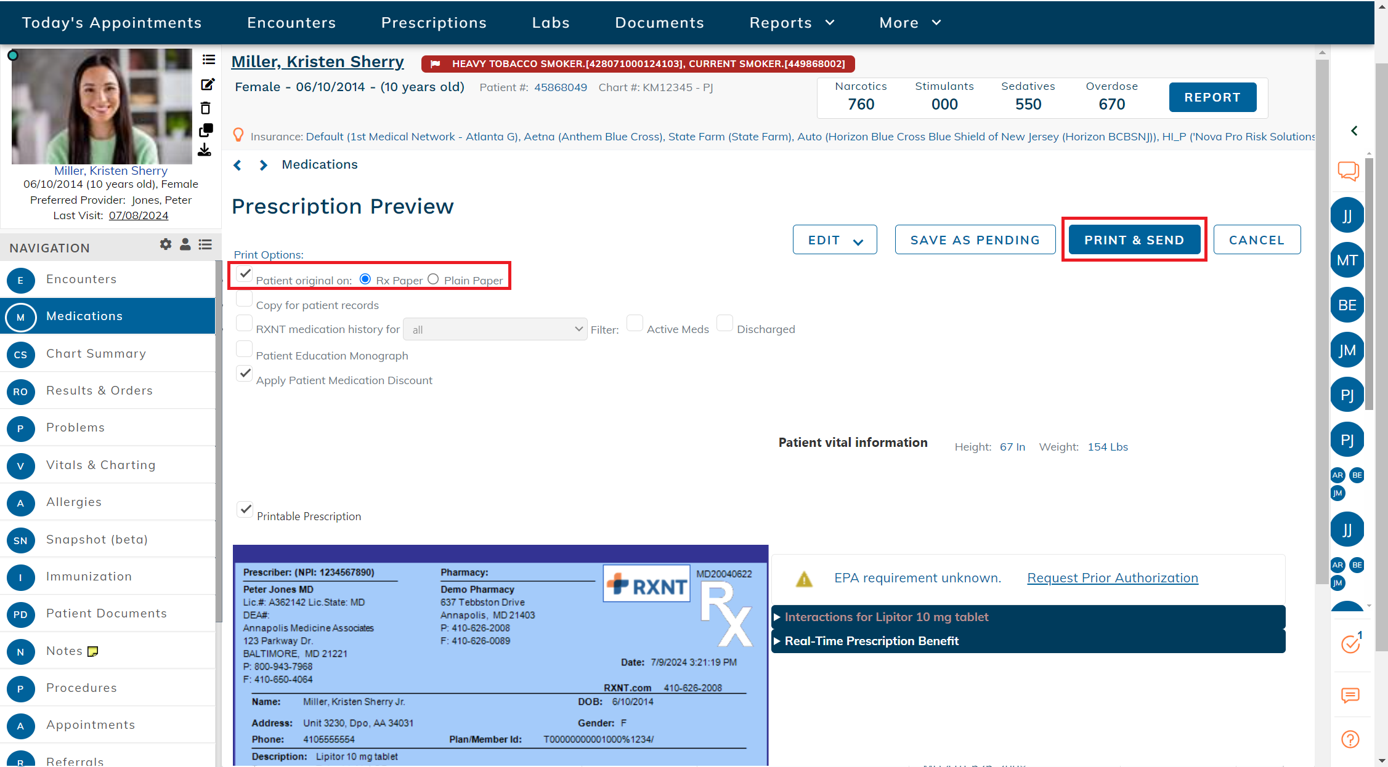Delete the patient record via trash icon
The height and width of the screenshot is (767, 1388).
pos(206,108)
